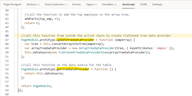Screen dimensions: 192x96
Task: Click FlattenedTreeDataProviderView on line 50
Action: pyautogui.click(x=83, y=52)
